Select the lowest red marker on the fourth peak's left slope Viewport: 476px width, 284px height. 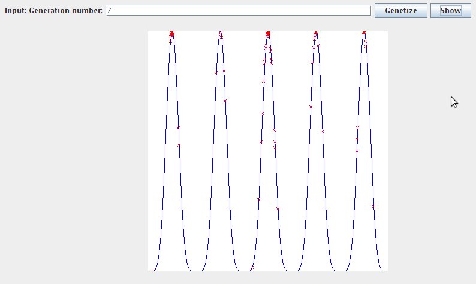tap(311, 107)
